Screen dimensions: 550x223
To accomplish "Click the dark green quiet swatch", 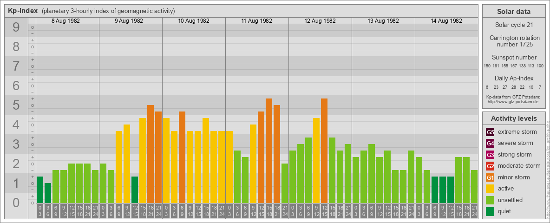I will 490,211.
